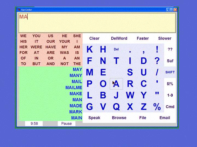
Task: Open the Suf suffix panel
Action: 170,61
